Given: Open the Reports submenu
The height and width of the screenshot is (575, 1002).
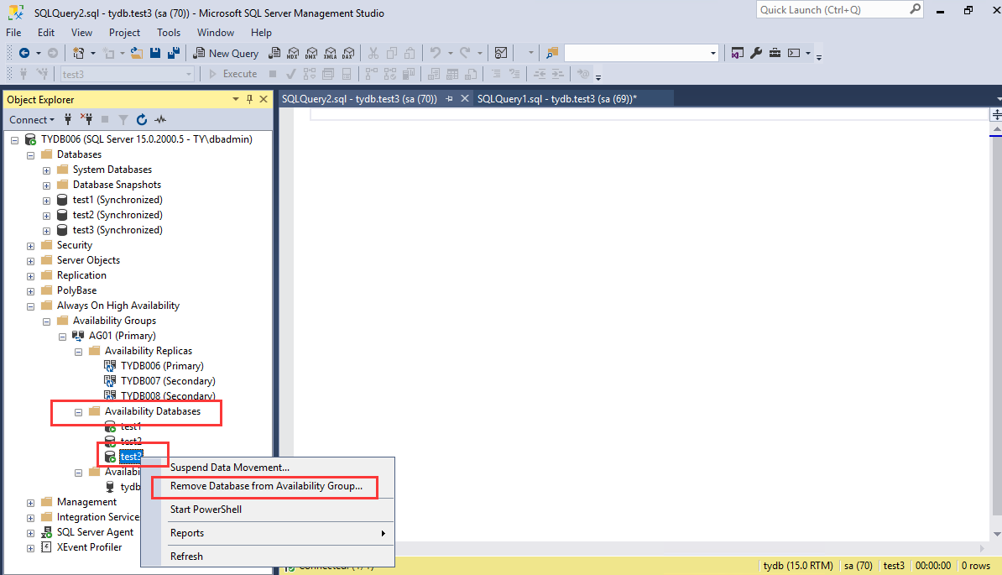Looking at the screenshot, I should pyautogui.click(x=267, y=533).
